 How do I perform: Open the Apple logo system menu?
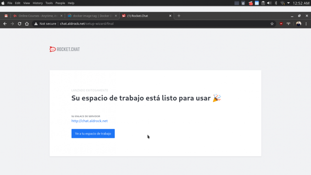(x=3, y=3)
